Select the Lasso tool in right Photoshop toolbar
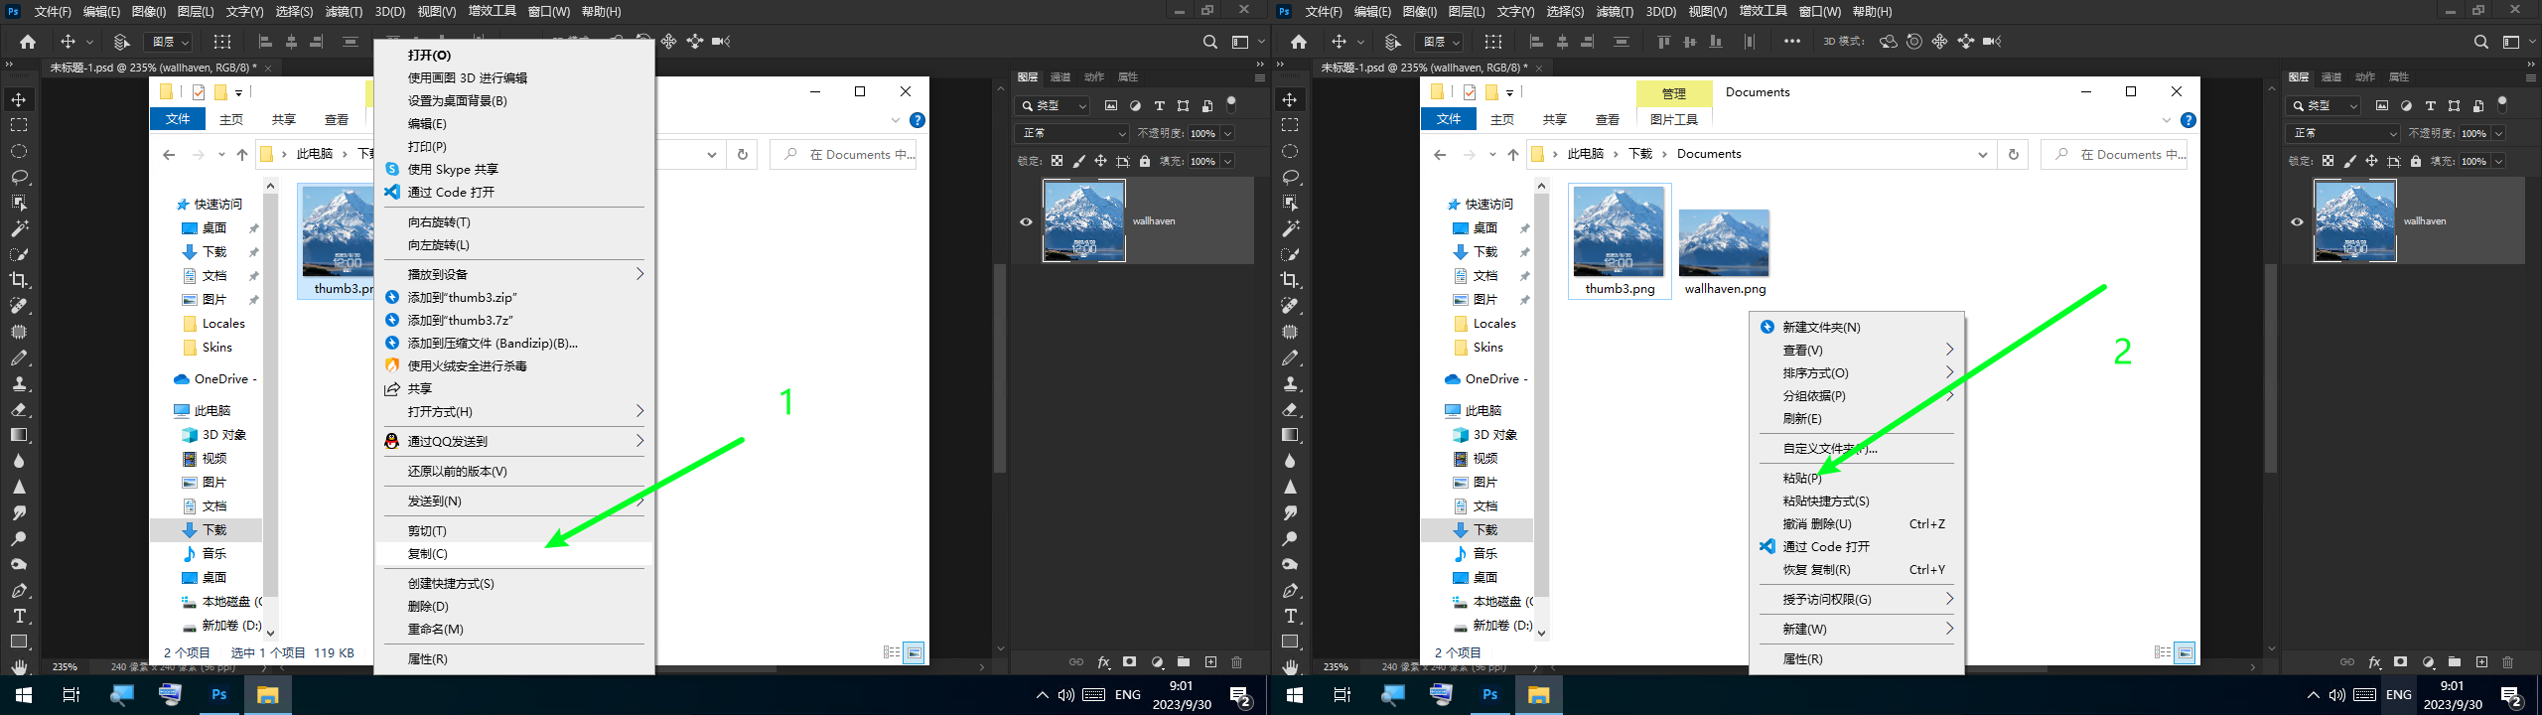This screenshot has width=2542, height=715. [1290, 177]
